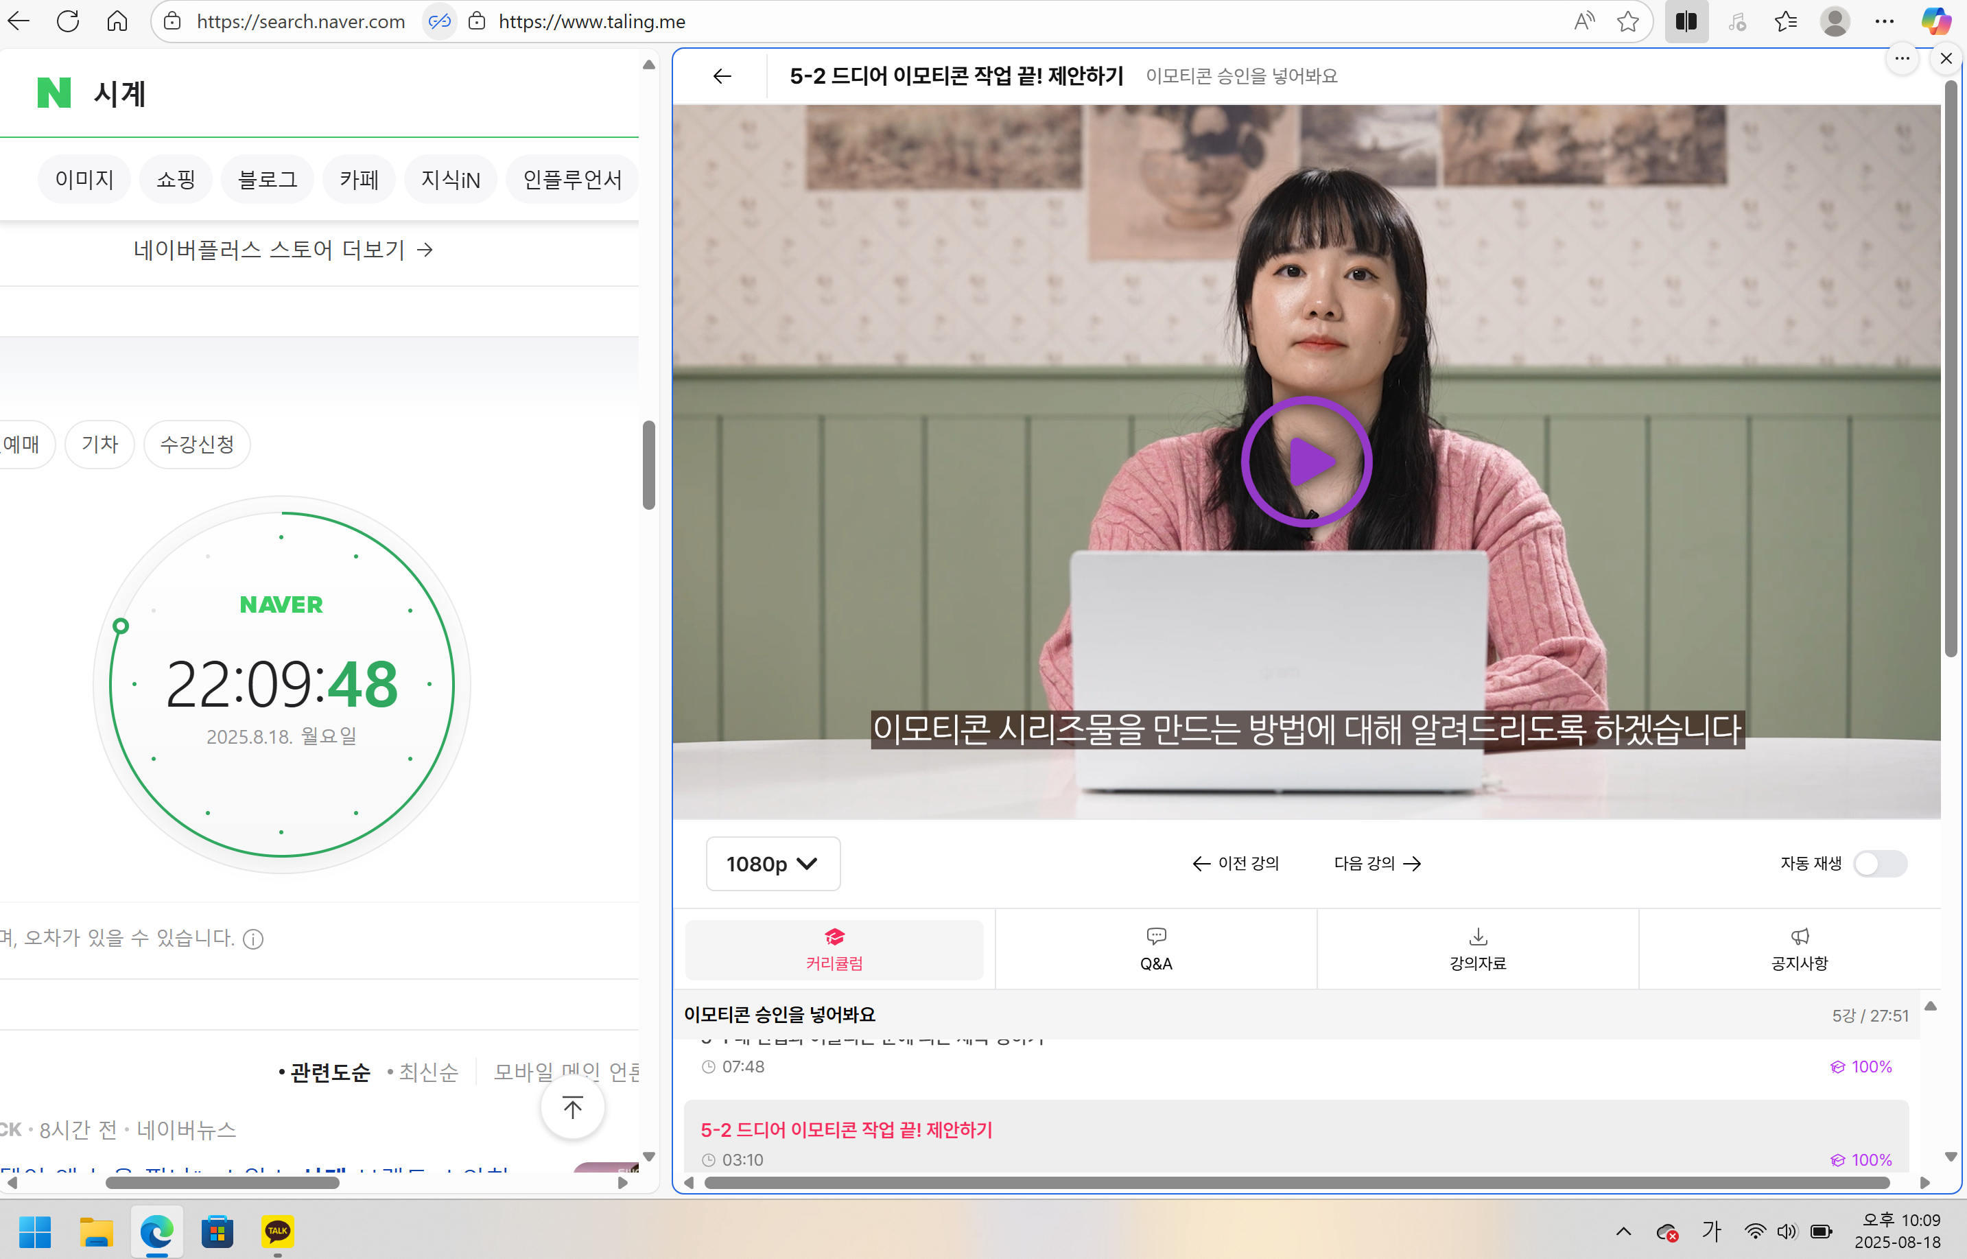Click the split screen icon in toolbar

pos(1686,21)
